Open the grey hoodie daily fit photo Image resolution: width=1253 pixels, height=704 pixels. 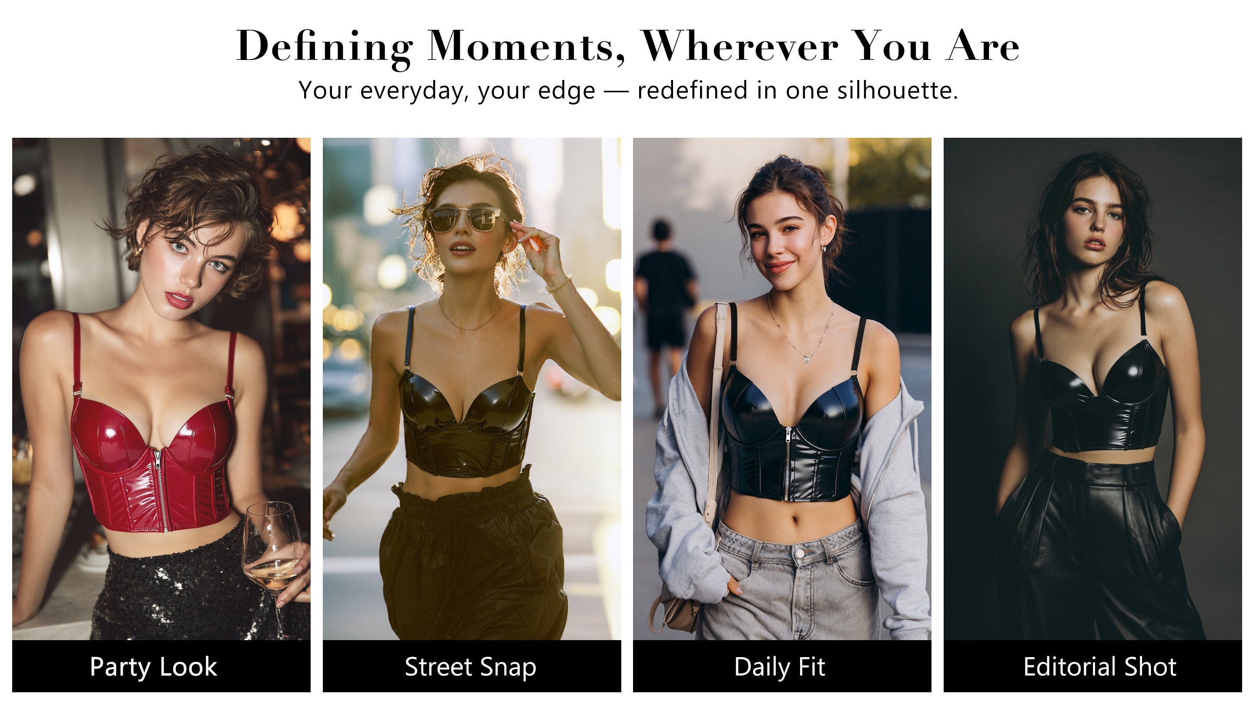[782, 389]
